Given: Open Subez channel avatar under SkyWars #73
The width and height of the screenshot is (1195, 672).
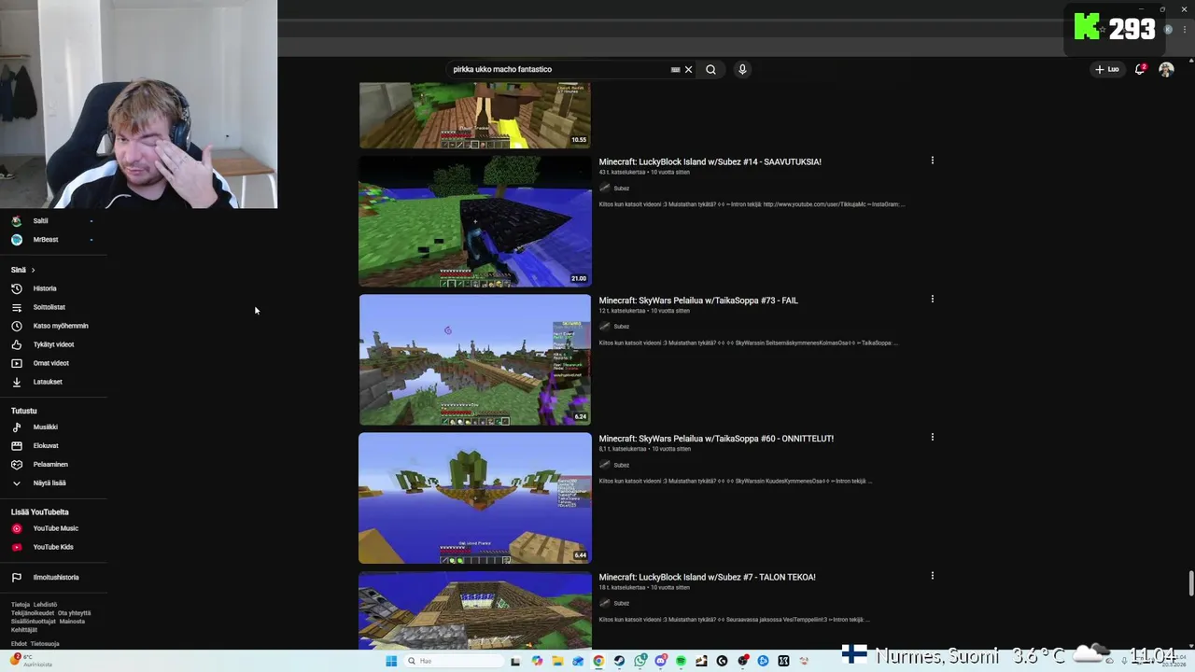Looking at the screenshot, I should point(605,327).
